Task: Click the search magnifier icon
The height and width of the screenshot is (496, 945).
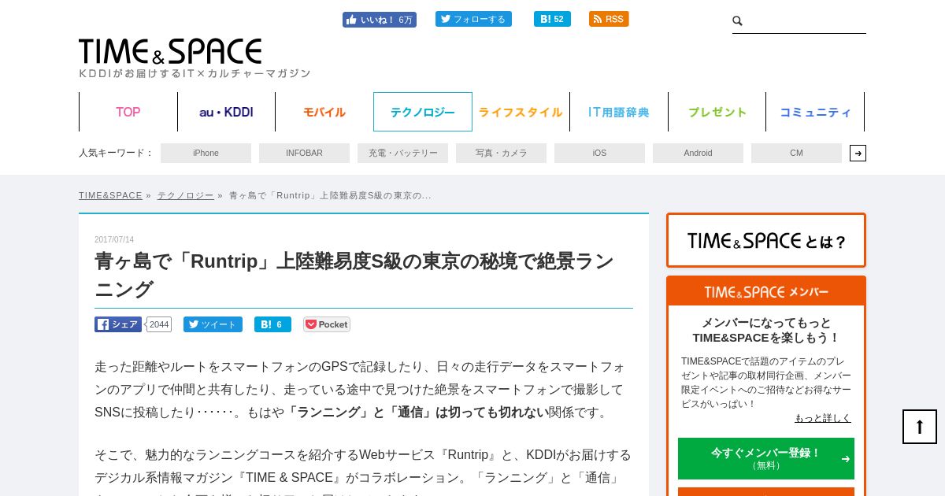Action: (x=737, y=21)
